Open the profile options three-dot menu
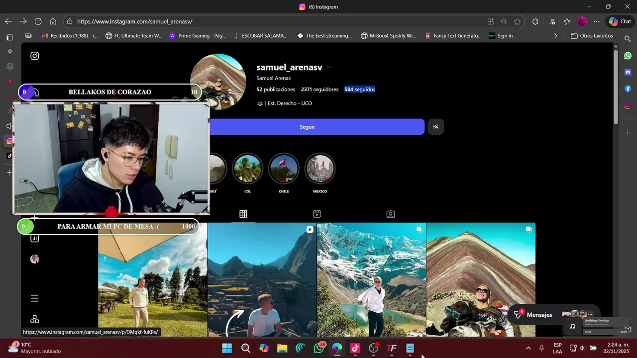Viewport: 637px width, 358px height. tap(328, 67)
